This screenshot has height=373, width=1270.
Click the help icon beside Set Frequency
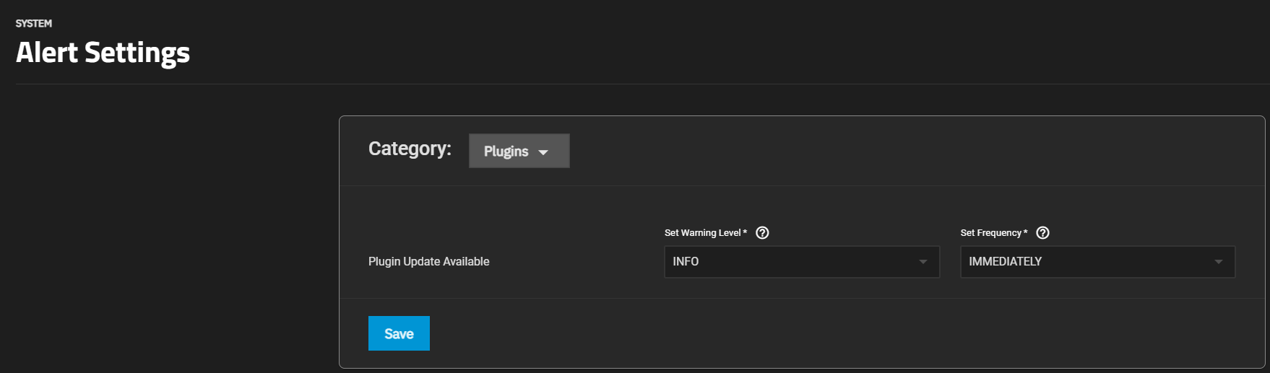click(x=1042, y=232)
